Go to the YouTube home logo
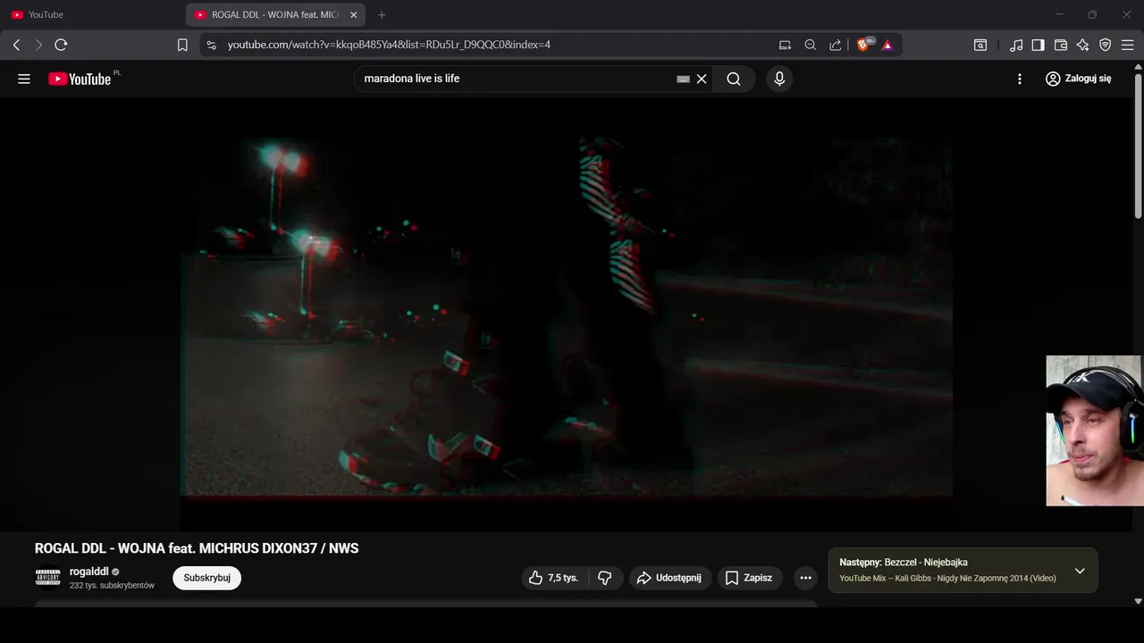 (x=80, y=79)
